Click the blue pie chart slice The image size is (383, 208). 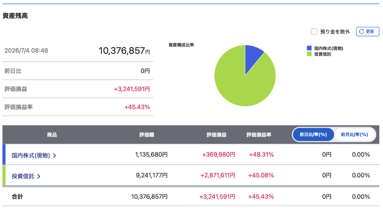[x=252, y=58]
